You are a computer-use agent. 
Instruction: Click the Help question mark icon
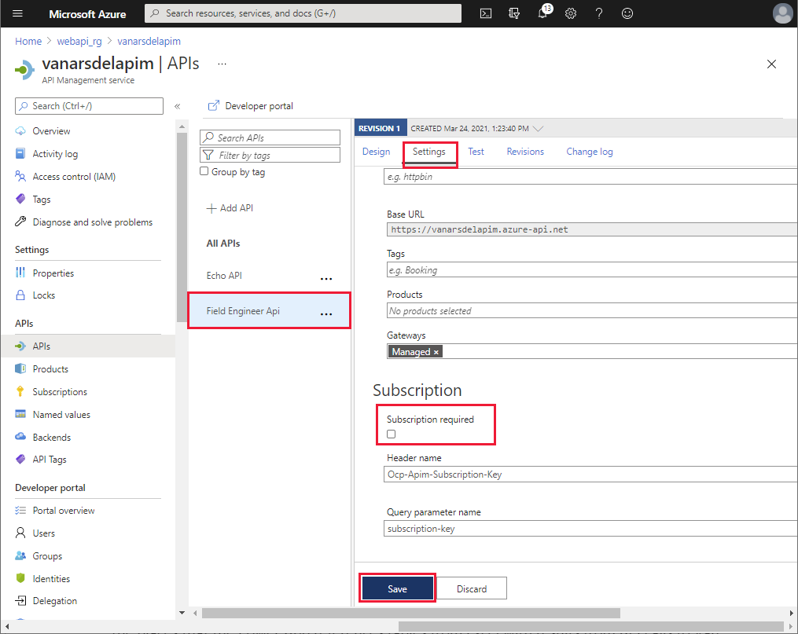point(599,13)
